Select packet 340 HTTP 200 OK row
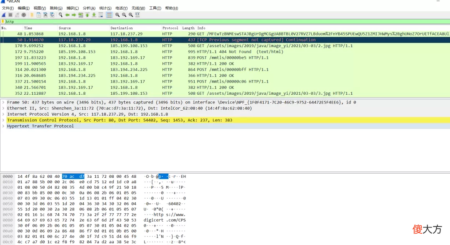 [x=225, y=87]
